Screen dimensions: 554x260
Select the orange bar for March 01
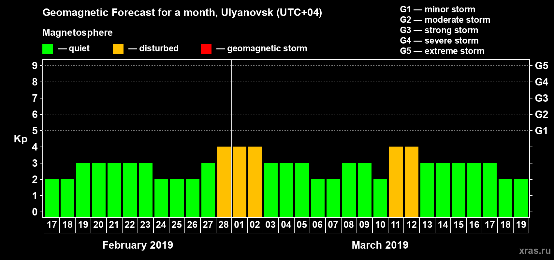point(240,182)
